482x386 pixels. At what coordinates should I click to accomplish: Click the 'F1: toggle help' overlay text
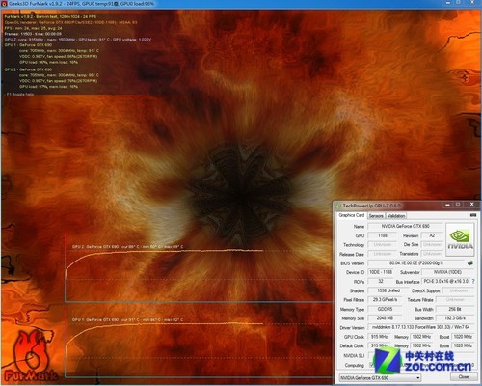pos(19,95)
